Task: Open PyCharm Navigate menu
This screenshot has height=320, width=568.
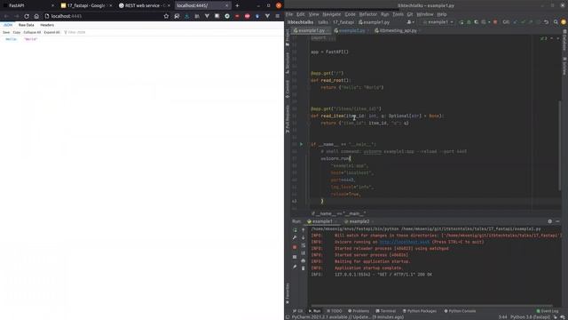Action: (x=331, y=14)
